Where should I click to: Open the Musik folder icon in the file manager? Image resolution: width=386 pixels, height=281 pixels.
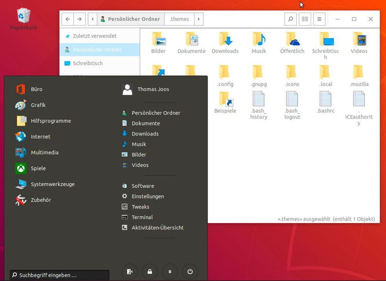tap(260, 40)
